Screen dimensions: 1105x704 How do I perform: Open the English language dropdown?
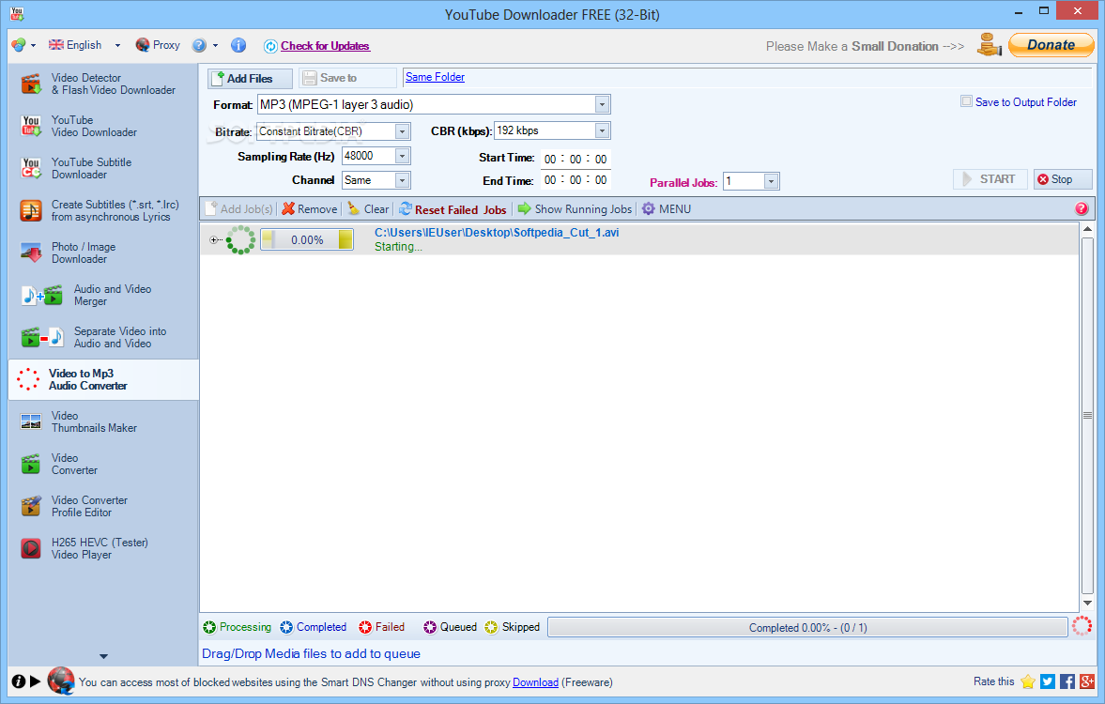[84, 45]
